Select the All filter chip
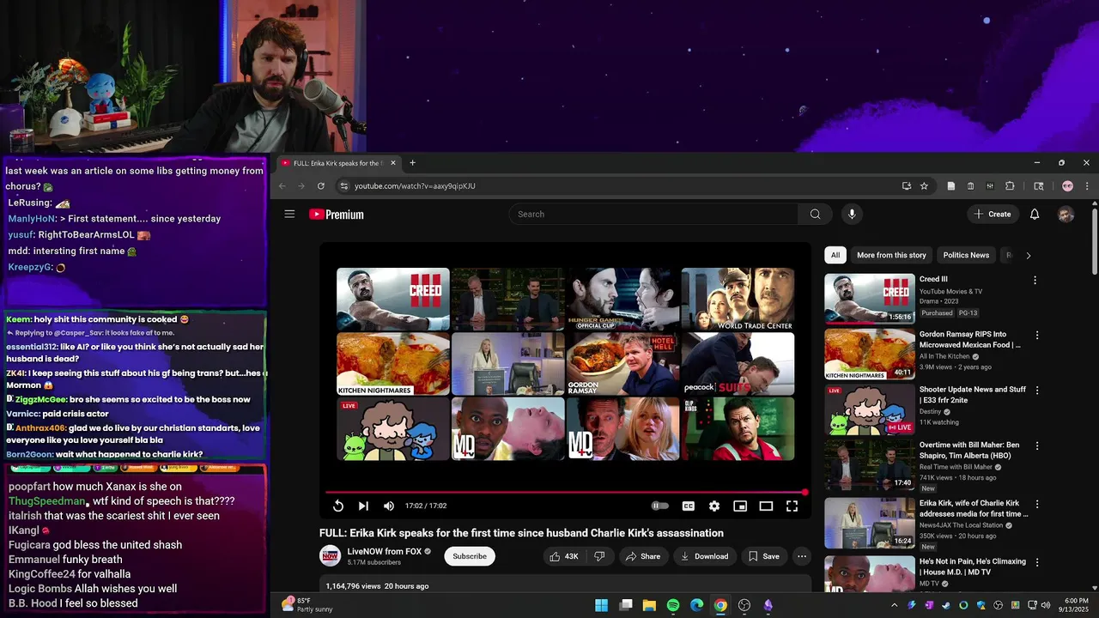Viewport: 1099px width, 618px height. click(x=835, y=255)
